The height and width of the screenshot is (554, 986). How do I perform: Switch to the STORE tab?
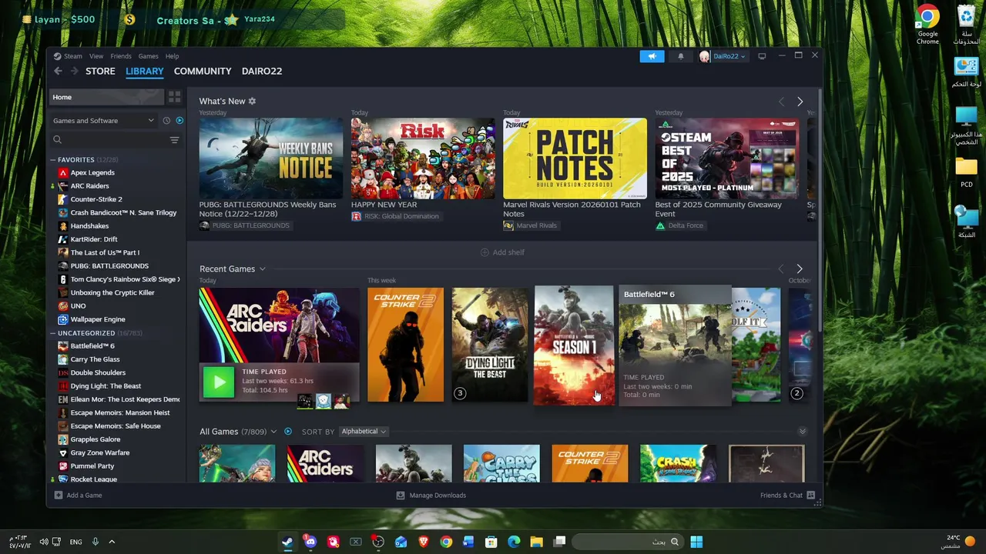(100, 71)
